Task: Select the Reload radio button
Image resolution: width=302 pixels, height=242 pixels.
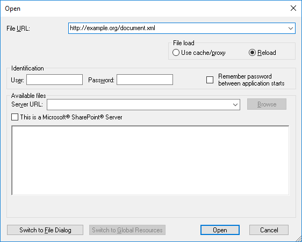Action: coord(252,53)
